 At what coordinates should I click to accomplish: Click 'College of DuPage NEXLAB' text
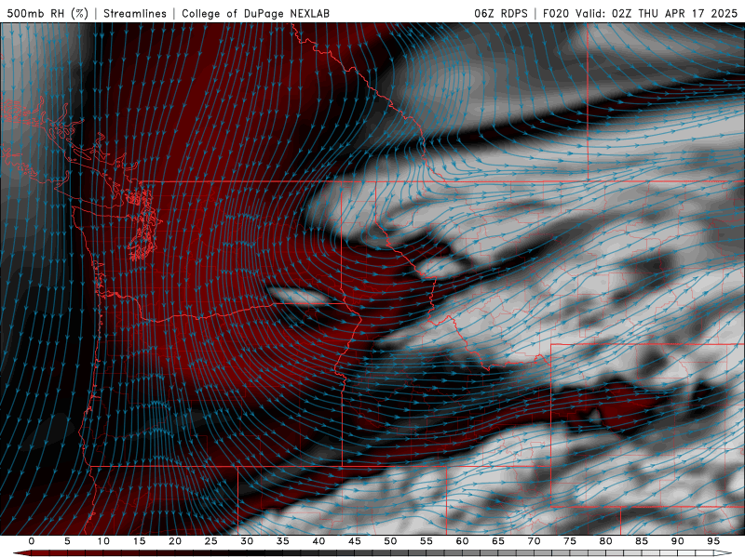pos(255,13)
